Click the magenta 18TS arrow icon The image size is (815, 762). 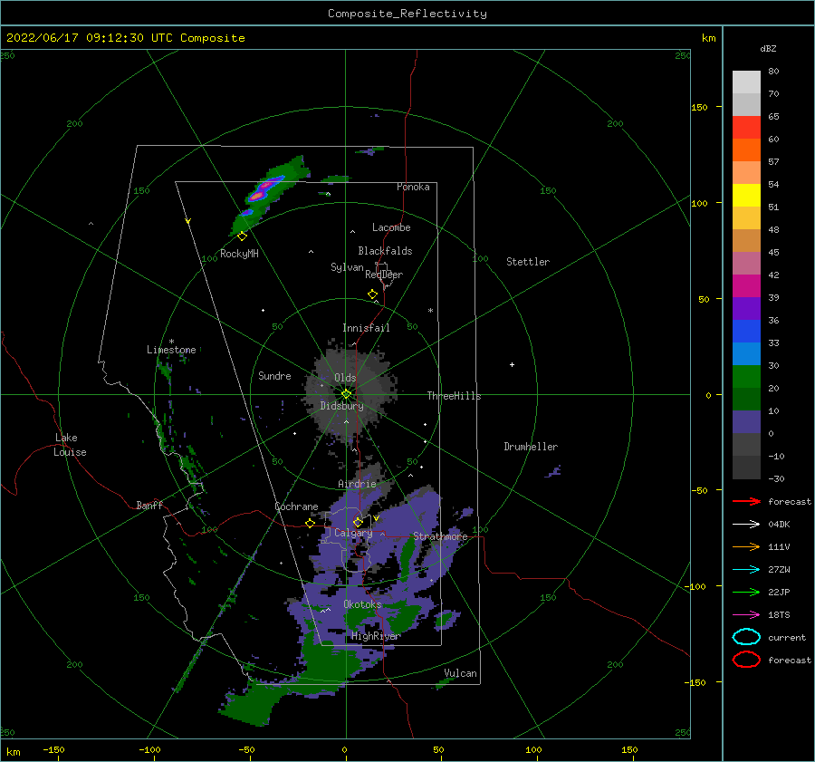(746, 615)
